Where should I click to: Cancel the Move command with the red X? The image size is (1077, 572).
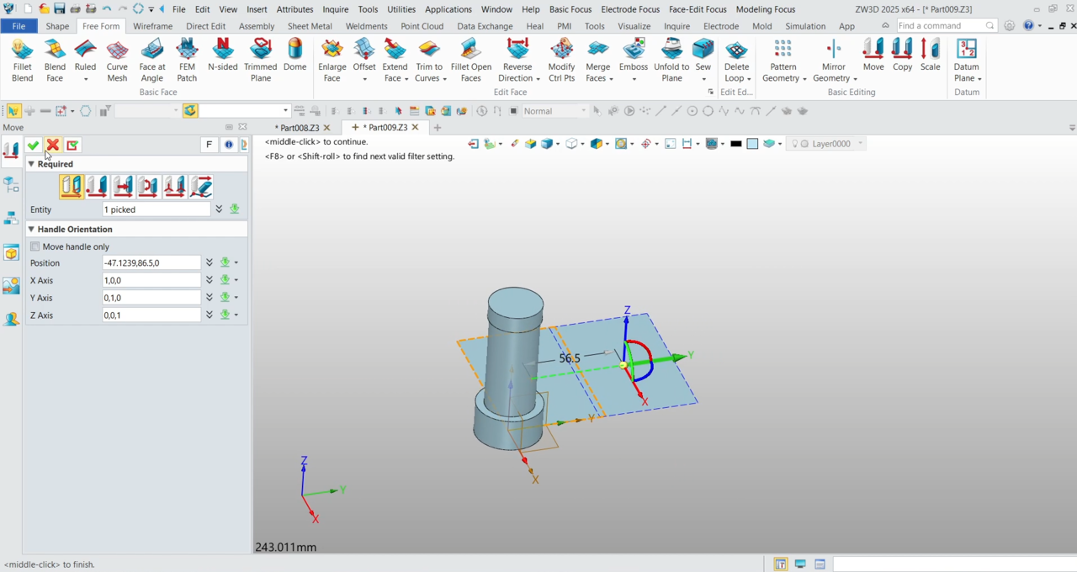point(52,146)
